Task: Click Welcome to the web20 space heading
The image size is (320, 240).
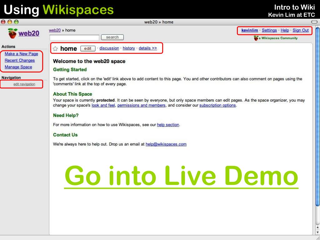Action: point(89,61)
